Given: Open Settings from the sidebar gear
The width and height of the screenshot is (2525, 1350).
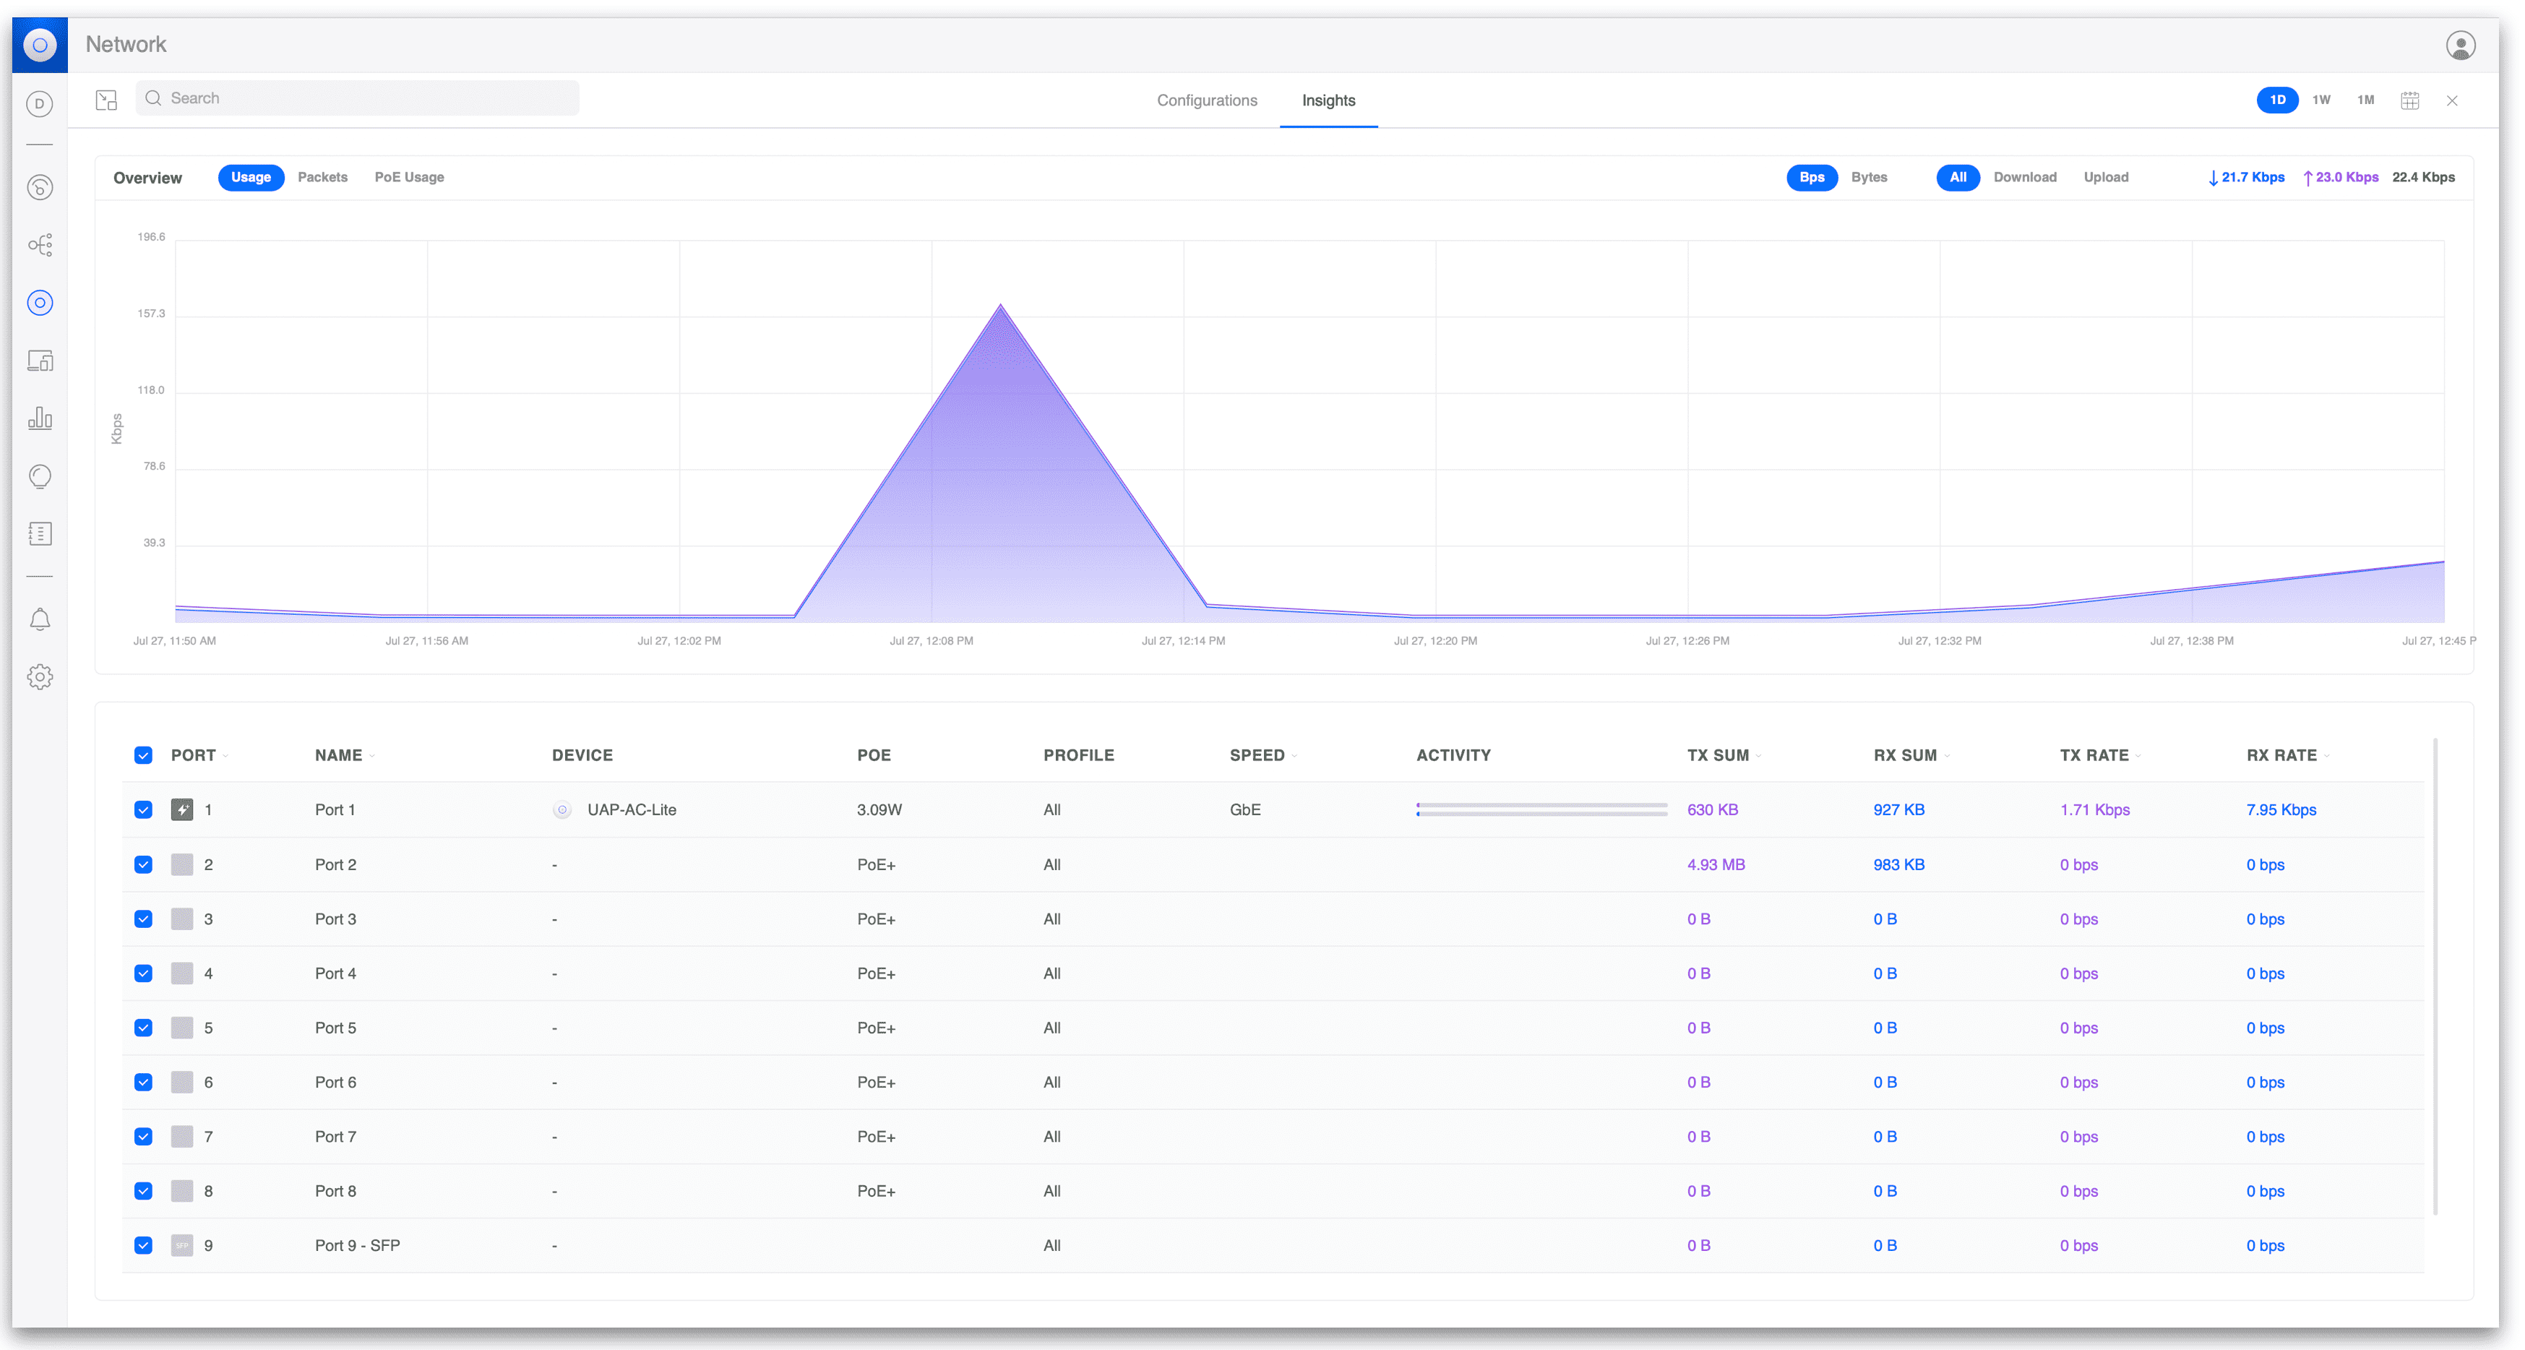Looking at the screenshot, I should click(39, 676).
